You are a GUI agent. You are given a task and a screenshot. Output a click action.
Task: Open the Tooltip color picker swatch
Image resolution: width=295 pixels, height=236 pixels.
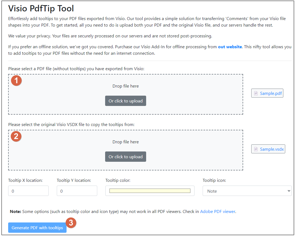pyautogui.click(x=150, y=191)
